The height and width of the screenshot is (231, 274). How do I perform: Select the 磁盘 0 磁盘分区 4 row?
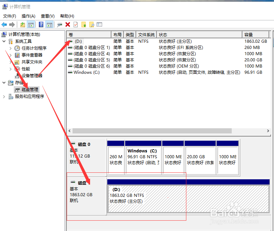point(168,54)
